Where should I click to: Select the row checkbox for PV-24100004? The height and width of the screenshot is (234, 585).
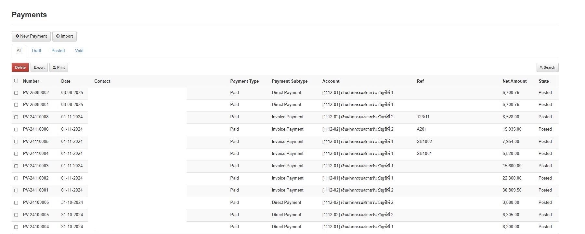point(16,227)
